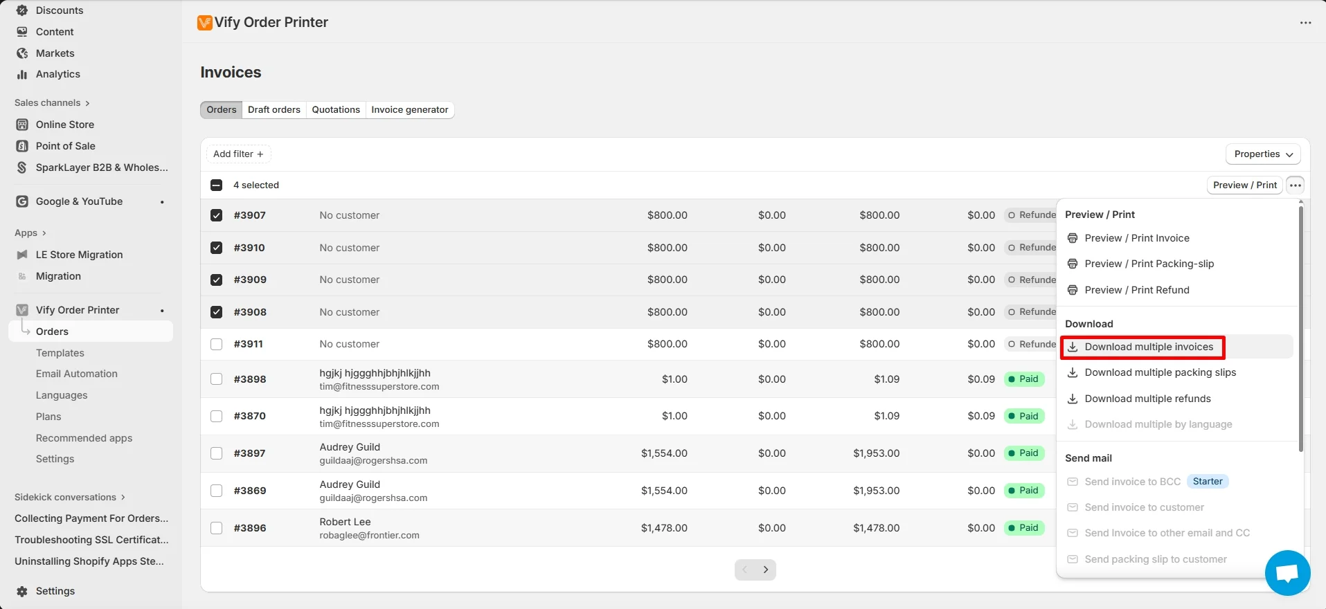Screen dimensions: 1326x609
Task: Open Orders under Vify Order Printer
Action: click(x=91, y=331)
